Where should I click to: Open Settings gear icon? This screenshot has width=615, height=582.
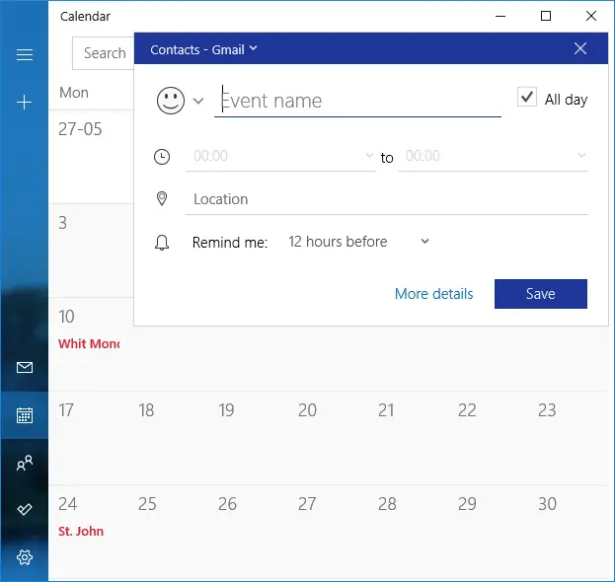pyautogui.click(x=25, y=557)
